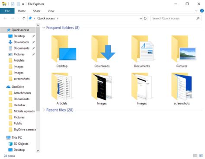Switch to details view icon in status bar

point(195,156)
